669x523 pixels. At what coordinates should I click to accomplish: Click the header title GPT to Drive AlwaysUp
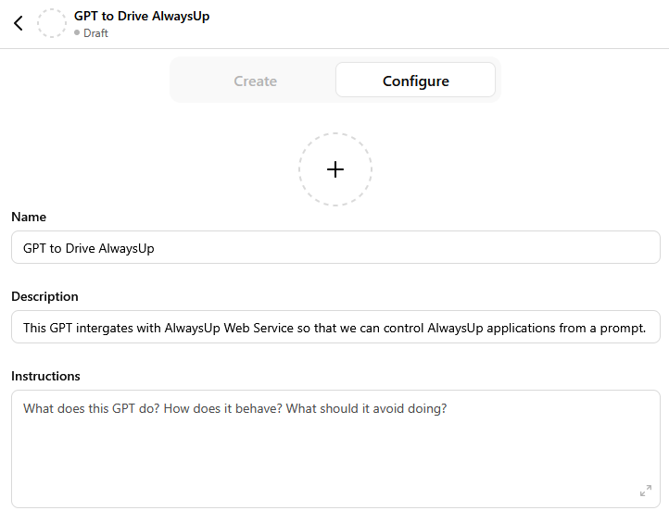[142, 16]
